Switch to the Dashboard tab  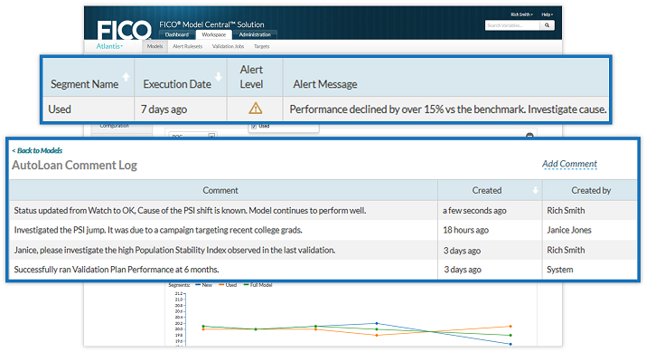pyautogui.click(x=177, y=34)
